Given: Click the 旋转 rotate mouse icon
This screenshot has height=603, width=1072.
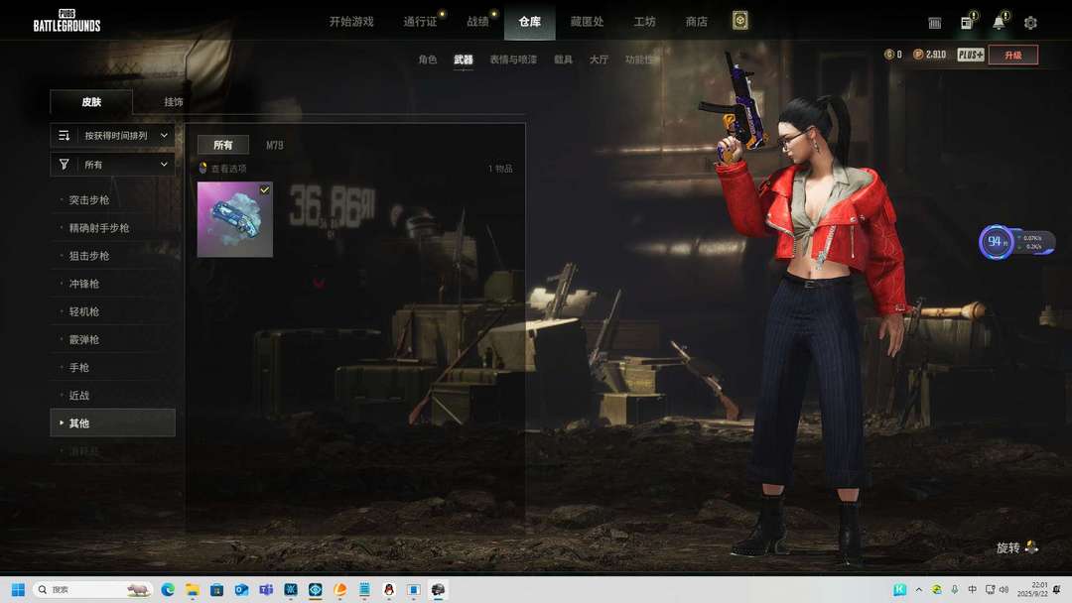Looking at the screenshot, I should [1031, 546].
